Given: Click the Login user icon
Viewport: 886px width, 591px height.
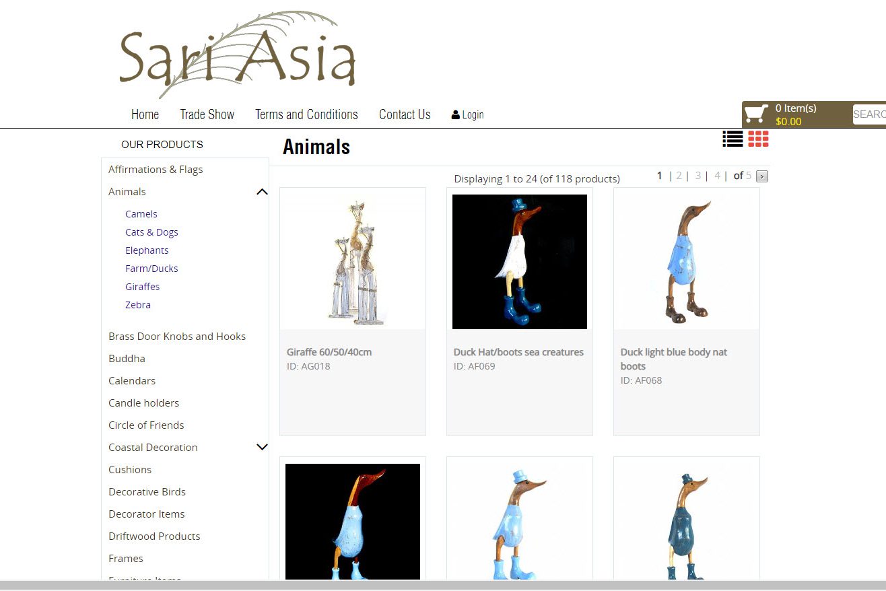Looking at the screenshot, I should (x=456, y=115).
